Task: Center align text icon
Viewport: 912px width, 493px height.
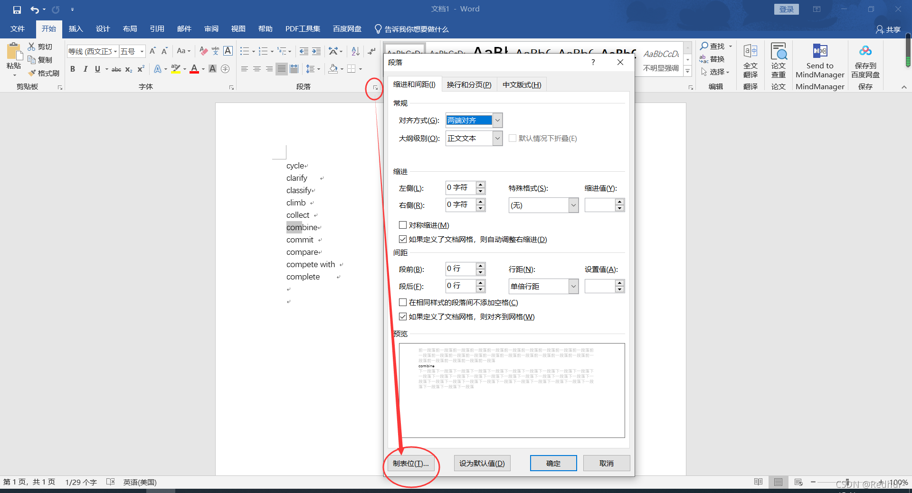Action: (x=257, y=69)
